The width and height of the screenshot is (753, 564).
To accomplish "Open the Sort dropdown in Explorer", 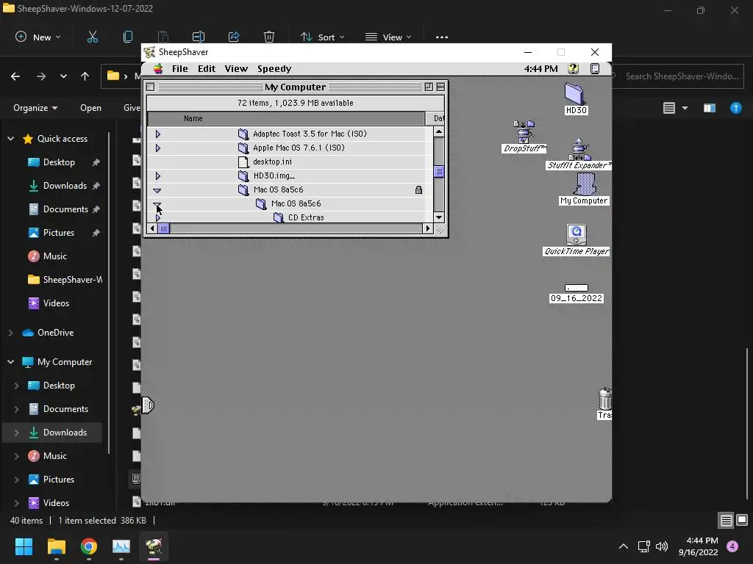I will click(x=322, y=37).
